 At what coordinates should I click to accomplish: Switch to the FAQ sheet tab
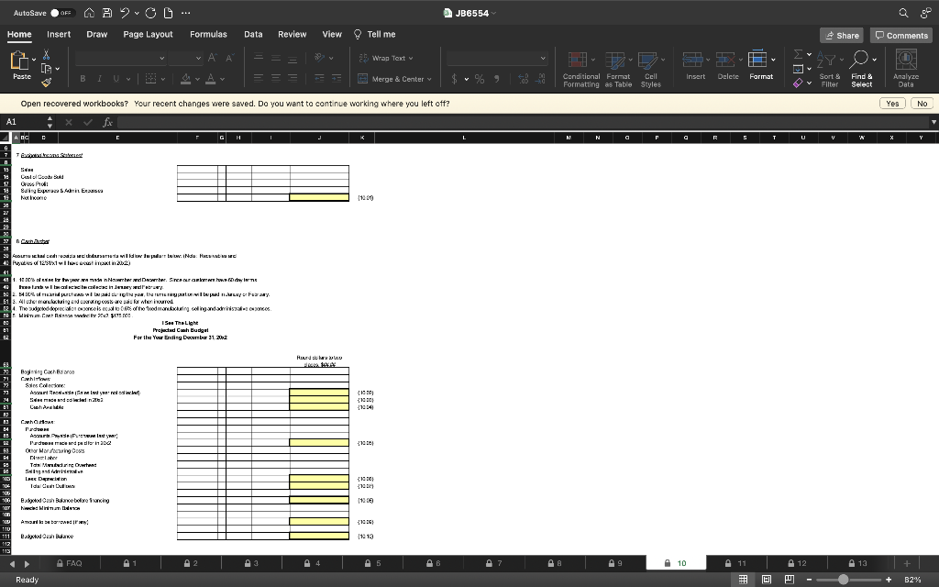click(x=70, y=563)
